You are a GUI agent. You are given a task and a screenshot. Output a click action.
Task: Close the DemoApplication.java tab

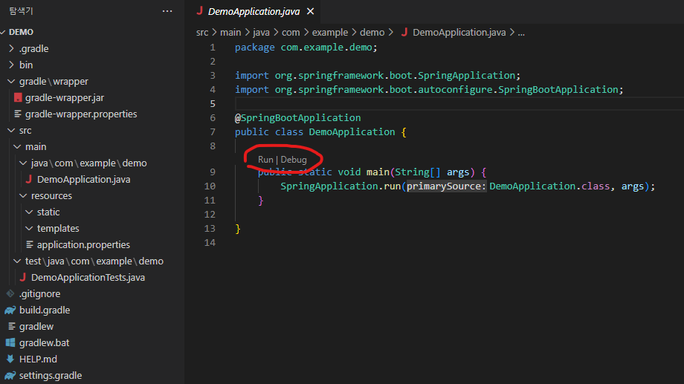click(x=310, y=11)
